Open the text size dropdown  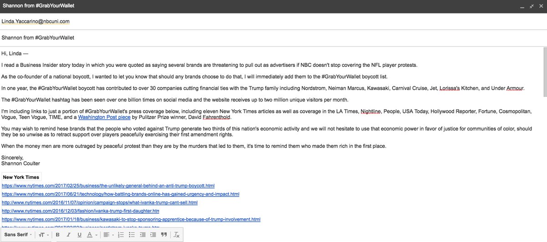pyautogui.click(x=43, y=235)
